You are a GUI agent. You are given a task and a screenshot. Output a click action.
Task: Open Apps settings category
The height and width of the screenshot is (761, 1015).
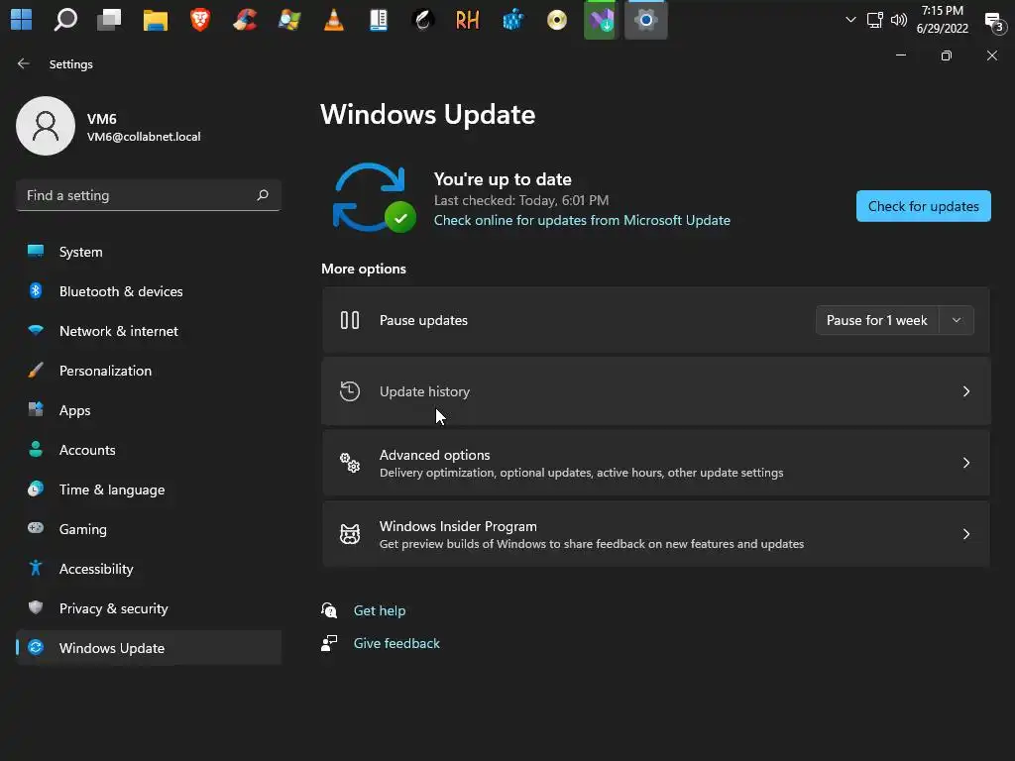click(149, 410)
